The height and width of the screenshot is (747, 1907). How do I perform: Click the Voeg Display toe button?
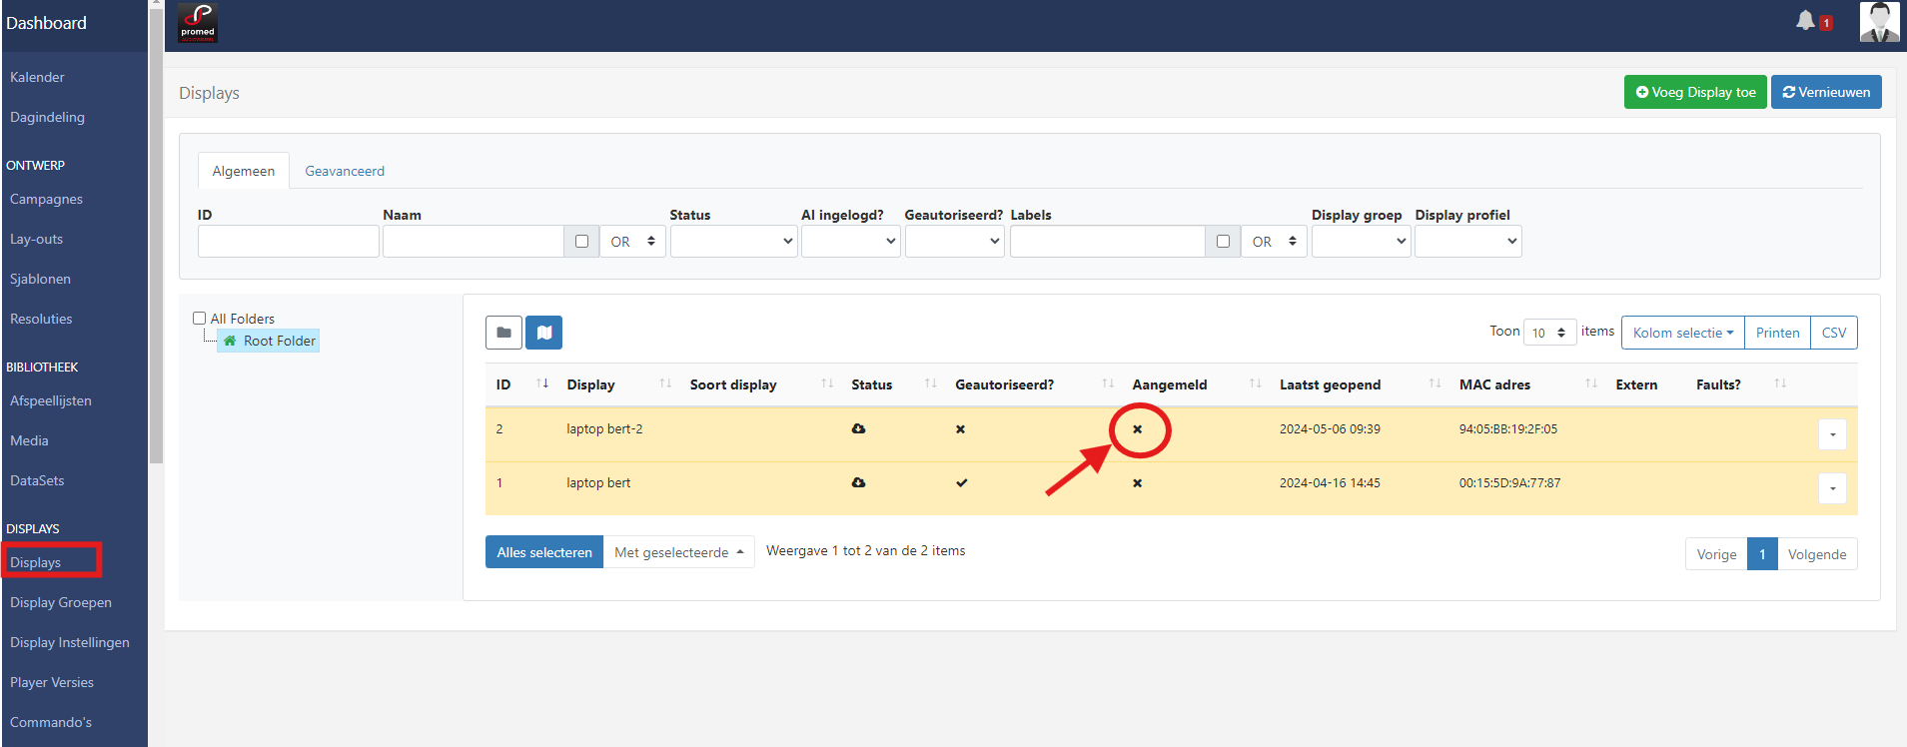[x=1694, y=92]
